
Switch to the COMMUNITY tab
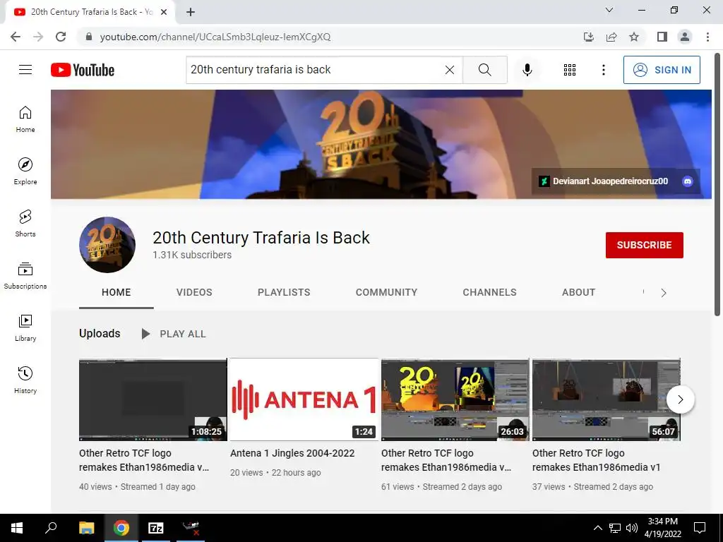pos(386,293)
